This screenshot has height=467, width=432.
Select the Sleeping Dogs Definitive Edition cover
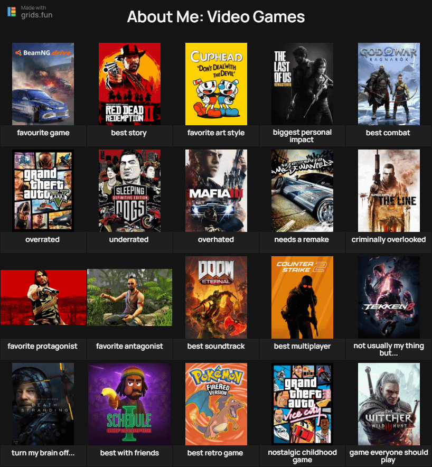(129, 191)
